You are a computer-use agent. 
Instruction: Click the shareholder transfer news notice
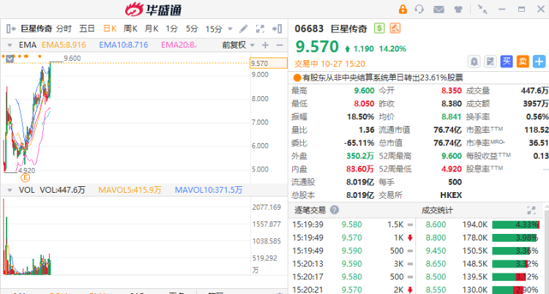coord(381,77)
